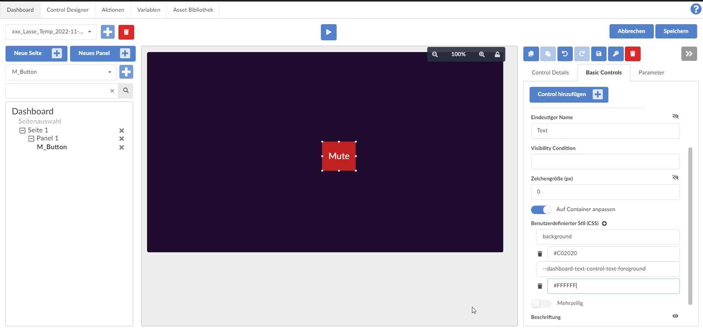This screenshot has width=703, height=331.
Task: Delete the text-foreground CSS entry
Action: pyautogui.click(x=540, y=286)
